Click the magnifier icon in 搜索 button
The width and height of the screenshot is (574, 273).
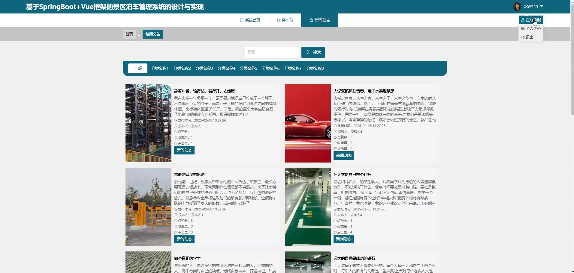(x=307, y=52)
